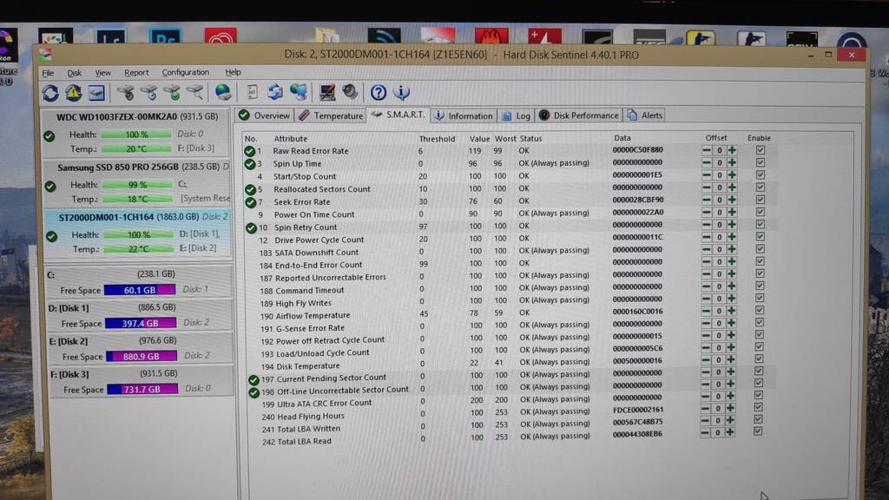Toggle Enable checkbox for Disk Temperature
889x500 pixels.
(759, 359)
